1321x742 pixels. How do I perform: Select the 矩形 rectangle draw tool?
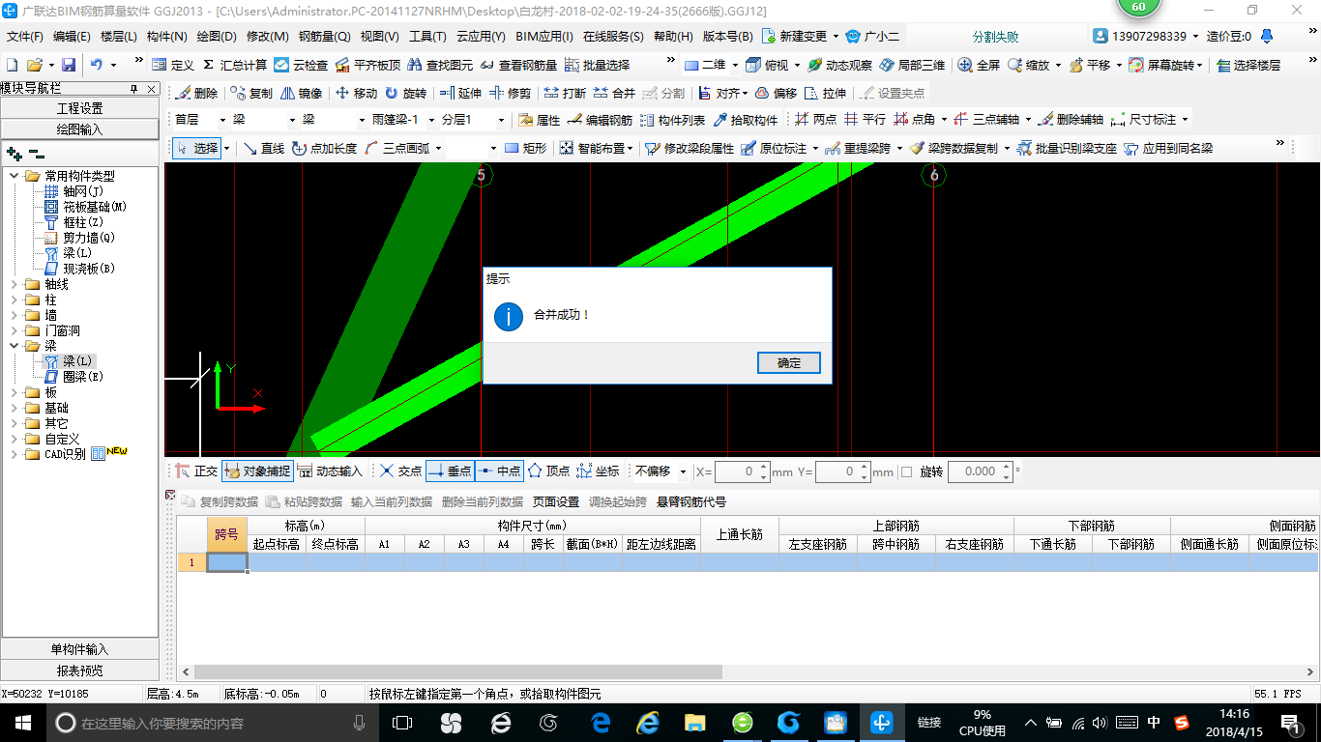point(525,149)
